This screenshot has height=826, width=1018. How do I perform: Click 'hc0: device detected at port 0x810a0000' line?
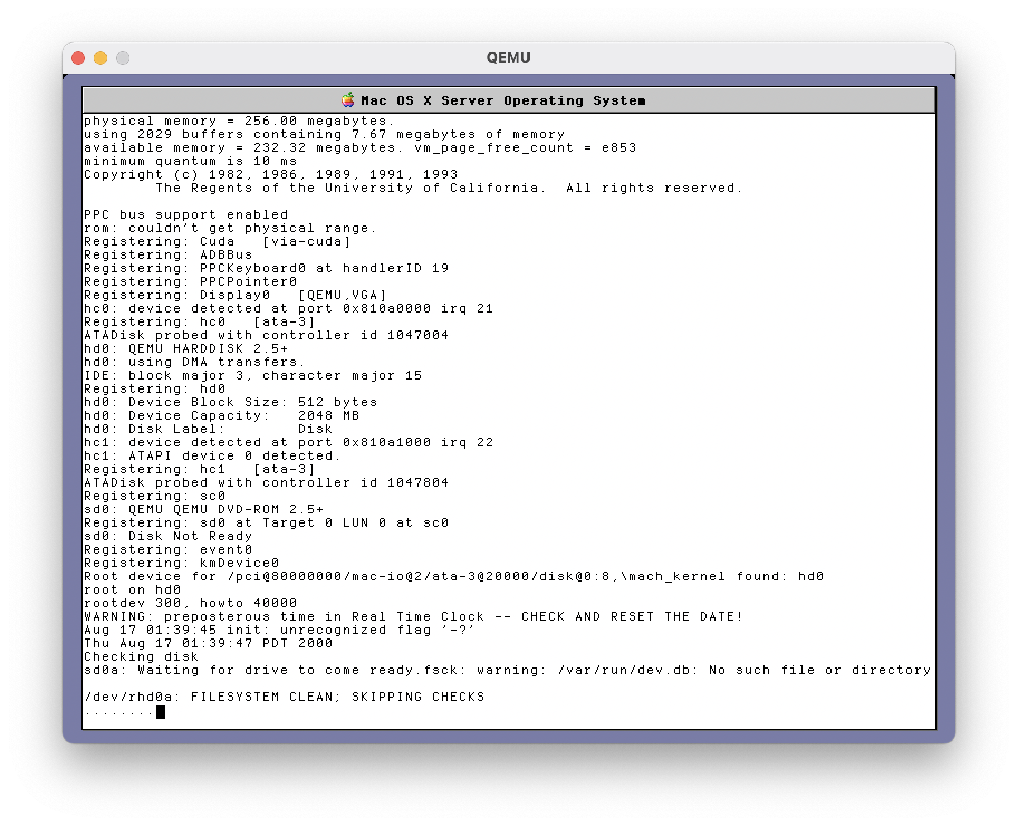[x=289, y=309]
